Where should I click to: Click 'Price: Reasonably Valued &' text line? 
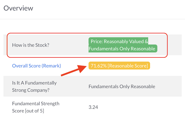coord(119,42)
